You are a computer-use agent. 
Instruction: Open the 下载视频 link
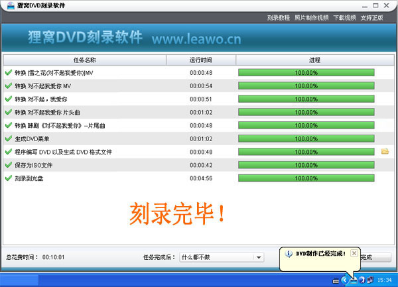tap(344, 18)
